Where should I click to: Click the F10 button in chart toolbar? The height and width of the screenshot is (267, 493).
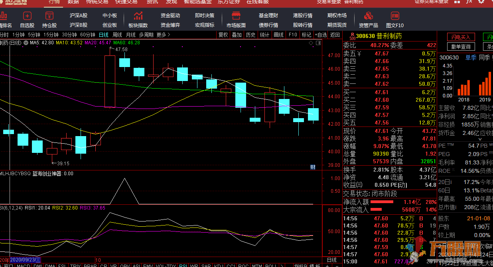[x=293, y=35]
